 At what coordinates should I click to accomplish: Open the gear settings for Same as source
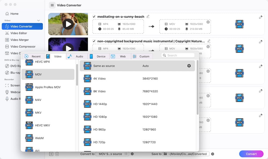(189, 66)
